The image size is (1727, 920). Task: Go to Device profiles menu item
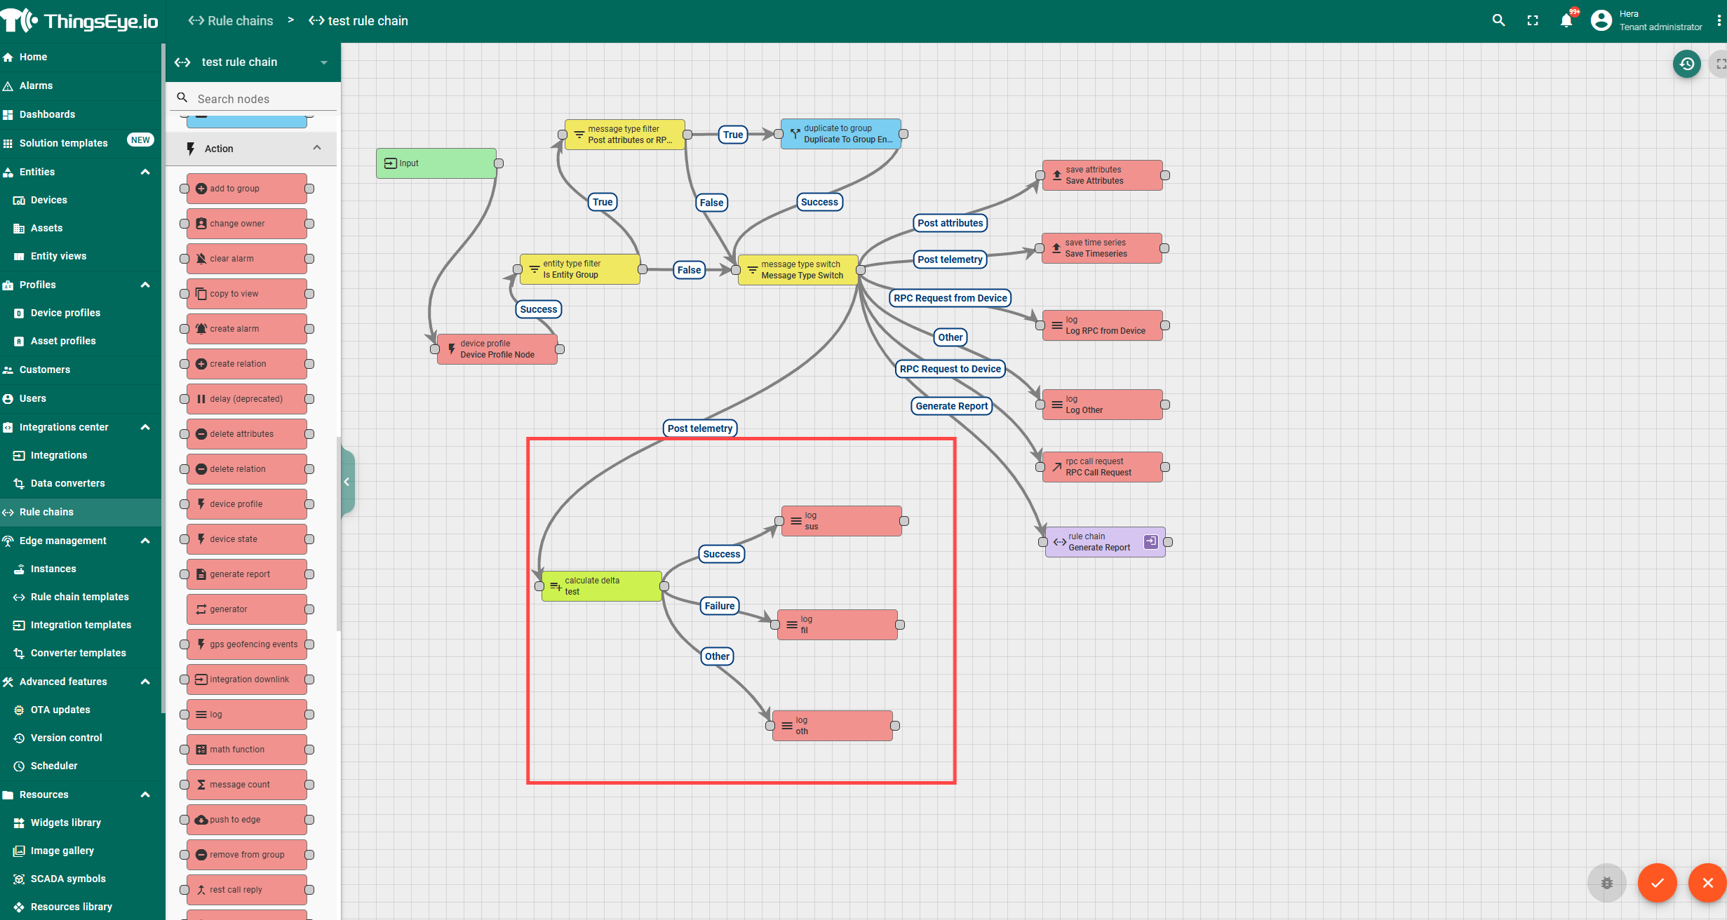pyautogui.click(x=65, y=313)
